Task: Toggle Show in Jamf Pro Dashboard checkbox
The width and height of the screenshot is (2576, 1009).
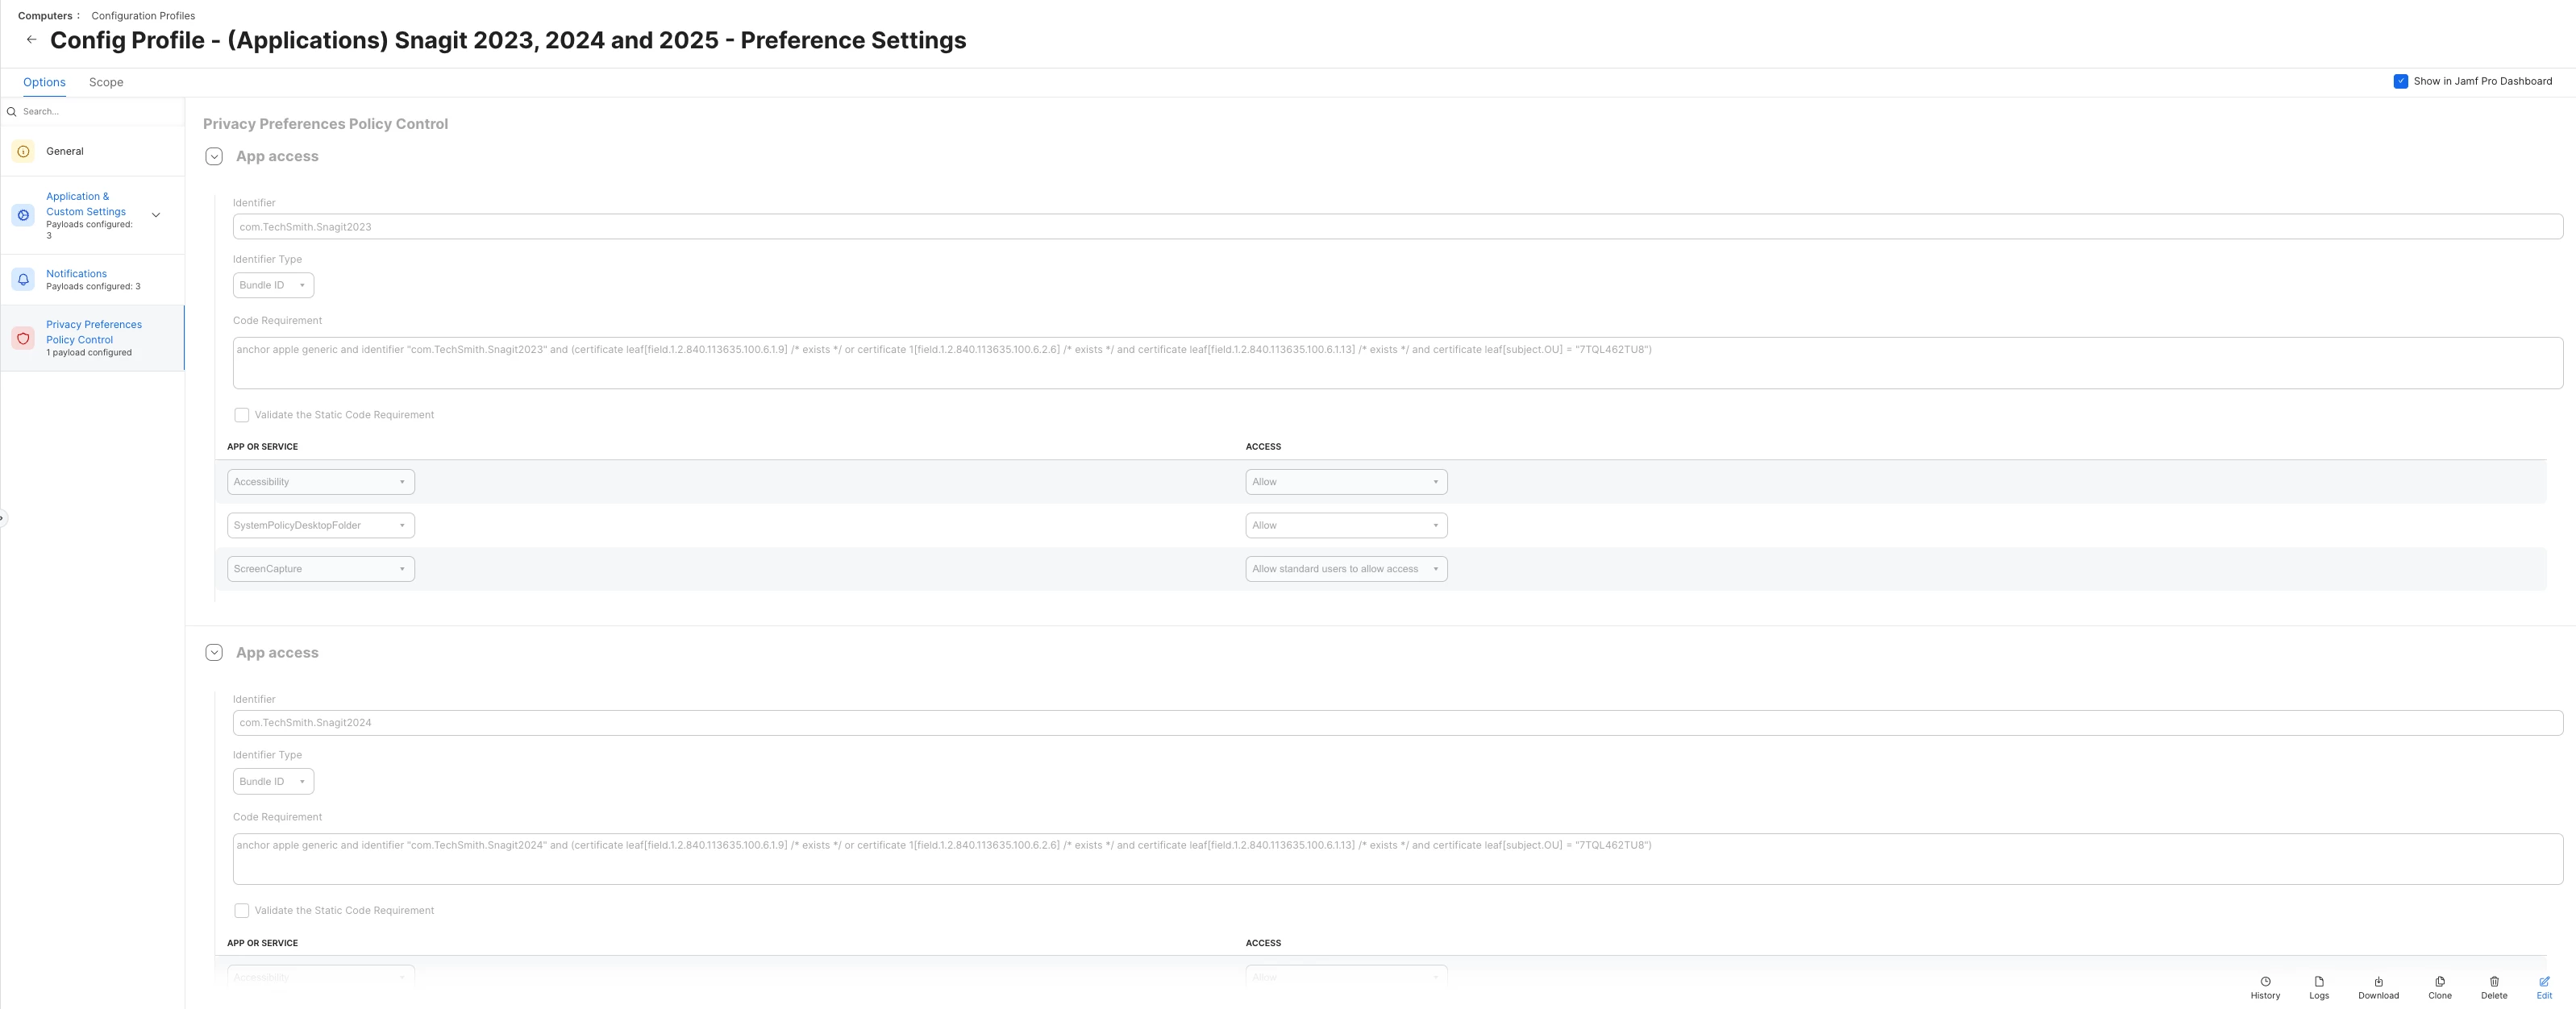Action: pos(2400,81)
